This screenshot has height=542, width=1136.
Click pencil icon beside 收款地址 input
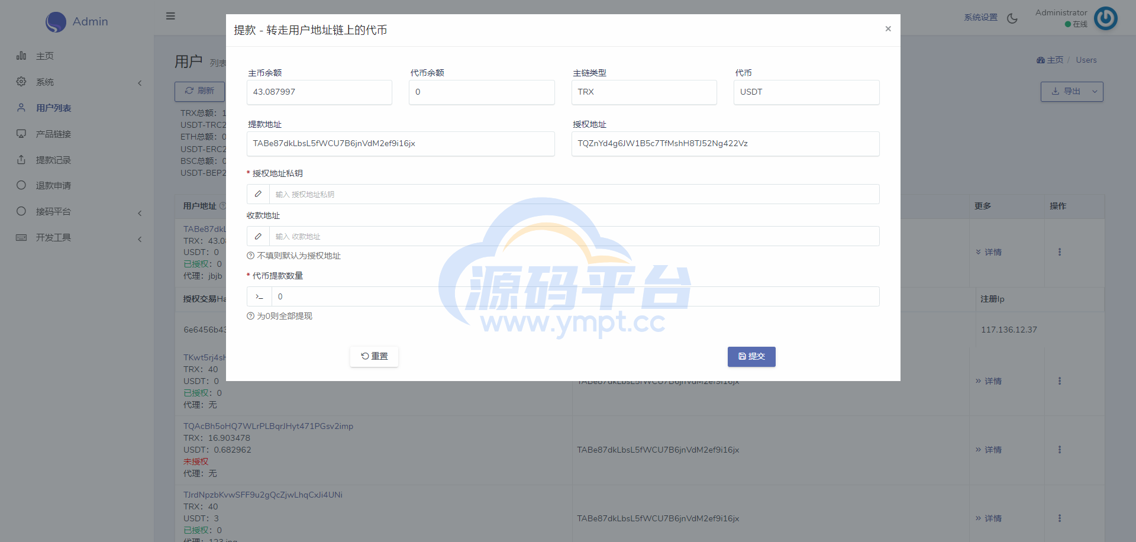point(258,236)
